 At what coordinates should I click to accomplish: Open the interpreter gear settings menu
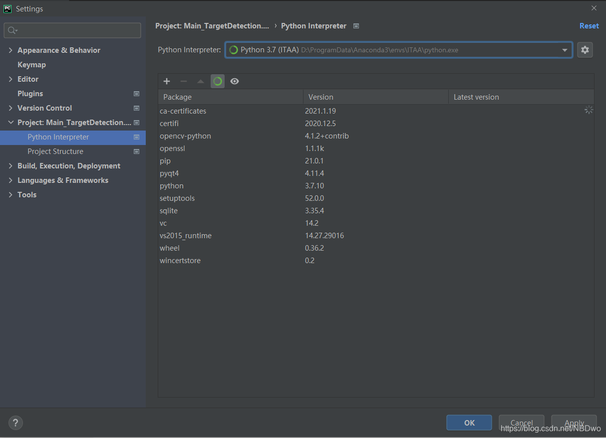point(585,50)
